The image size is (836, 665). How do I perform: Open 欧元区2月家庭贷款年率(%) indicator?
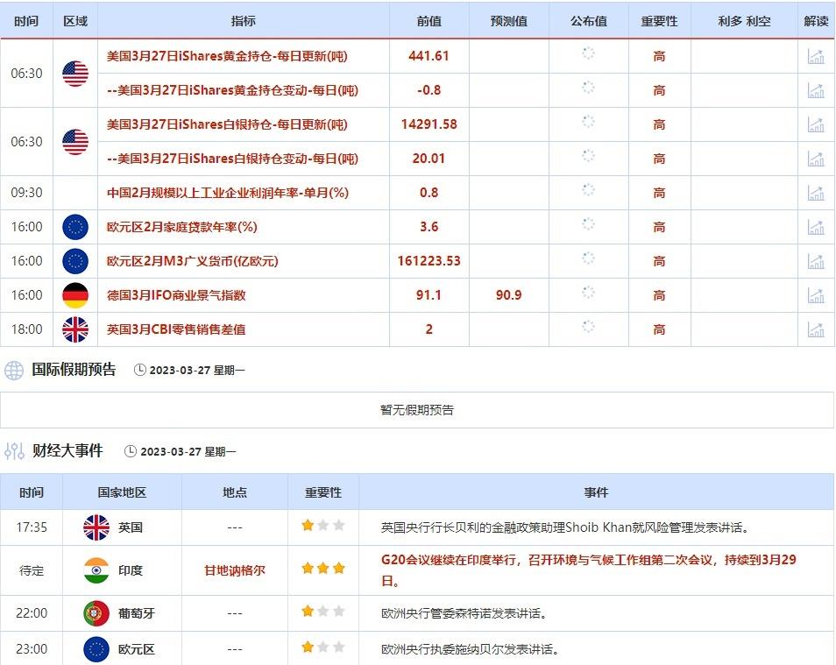(x=181, y=227)
